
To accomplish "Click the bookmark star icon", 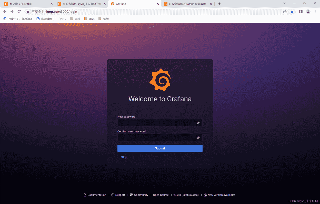I will [x=292, y=12].
